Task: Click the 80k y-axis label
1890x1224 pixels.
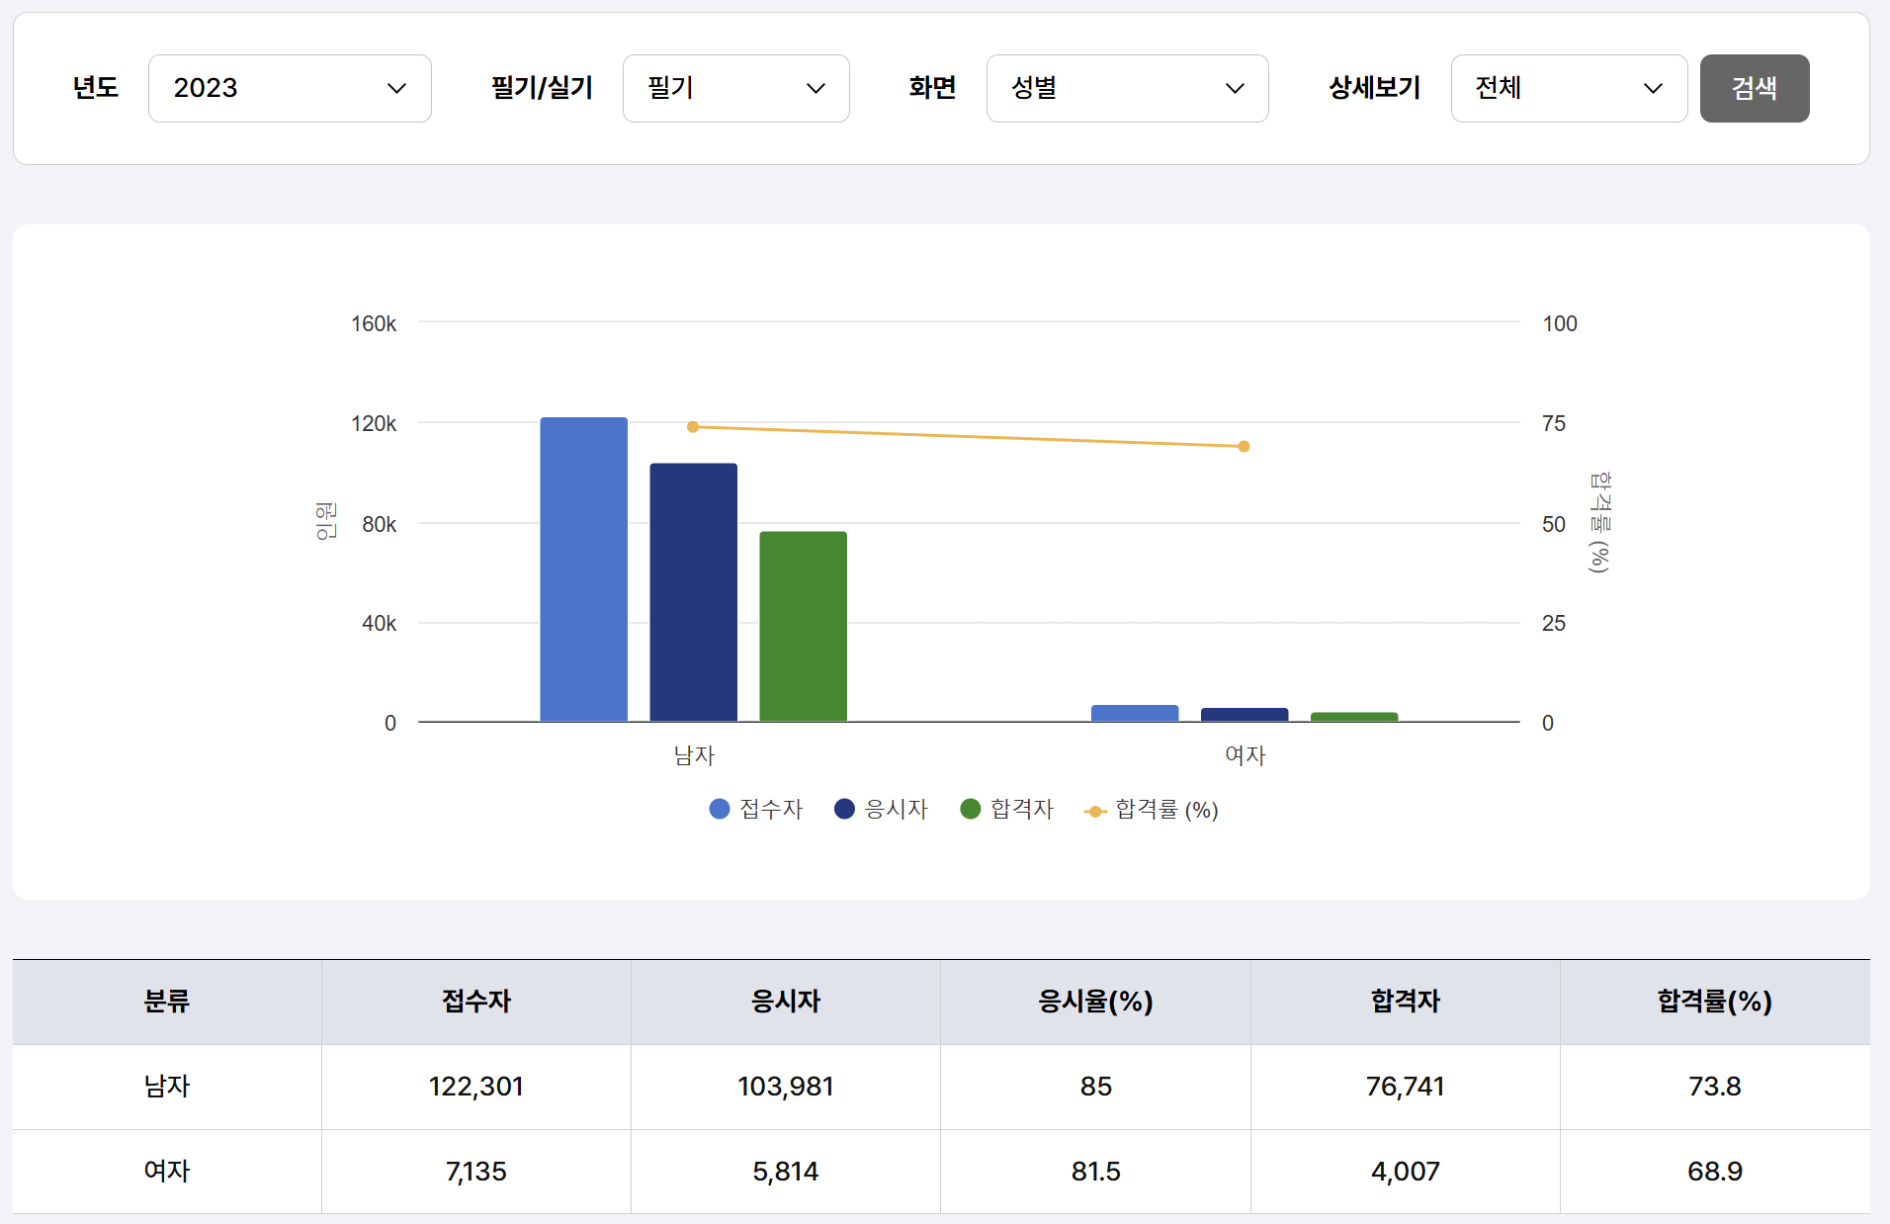Action: (379, 524)
